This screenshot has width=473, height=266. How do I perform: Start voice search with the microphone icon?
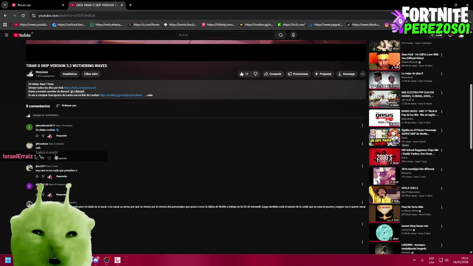coord(293,35)
